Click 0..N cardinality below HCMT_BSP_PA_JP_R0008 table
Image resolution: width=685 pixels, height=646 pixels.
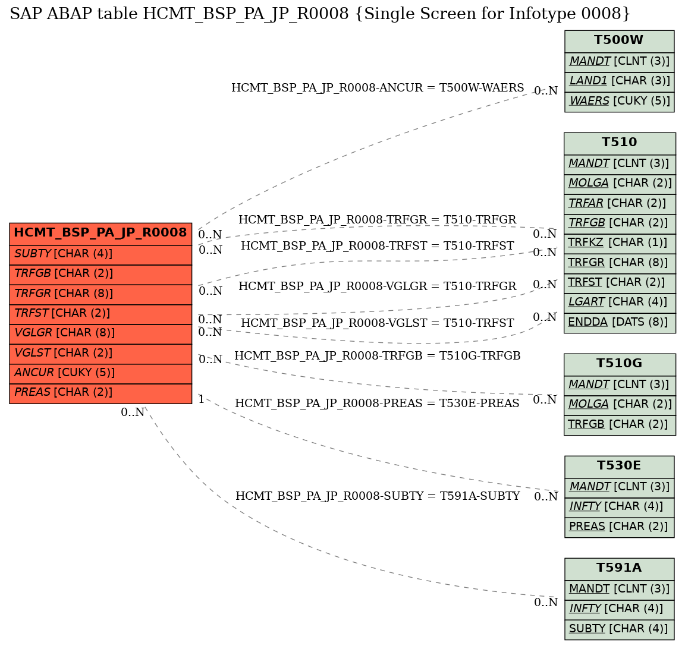point(133,412)
